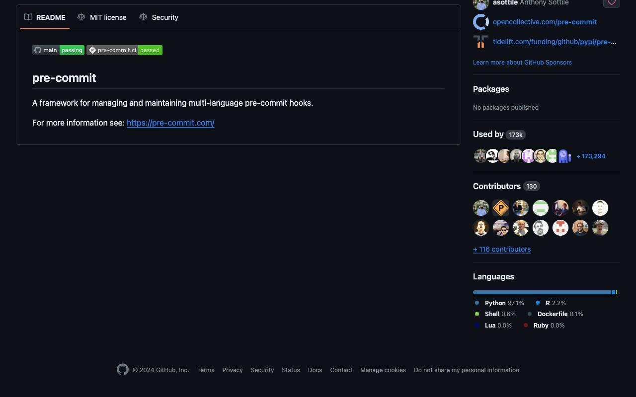
Task: Select Python 97.1% language entry
Action: point(499,303)
